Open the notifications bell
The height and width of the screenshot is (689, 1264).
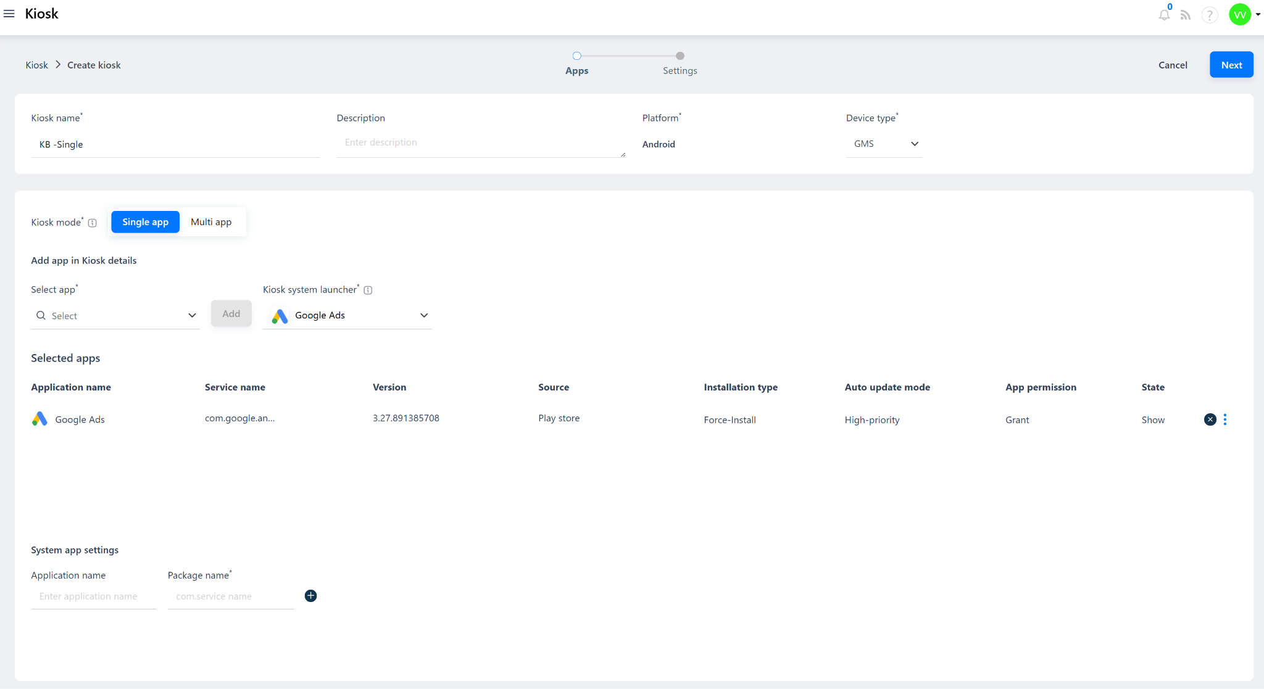1164,15
